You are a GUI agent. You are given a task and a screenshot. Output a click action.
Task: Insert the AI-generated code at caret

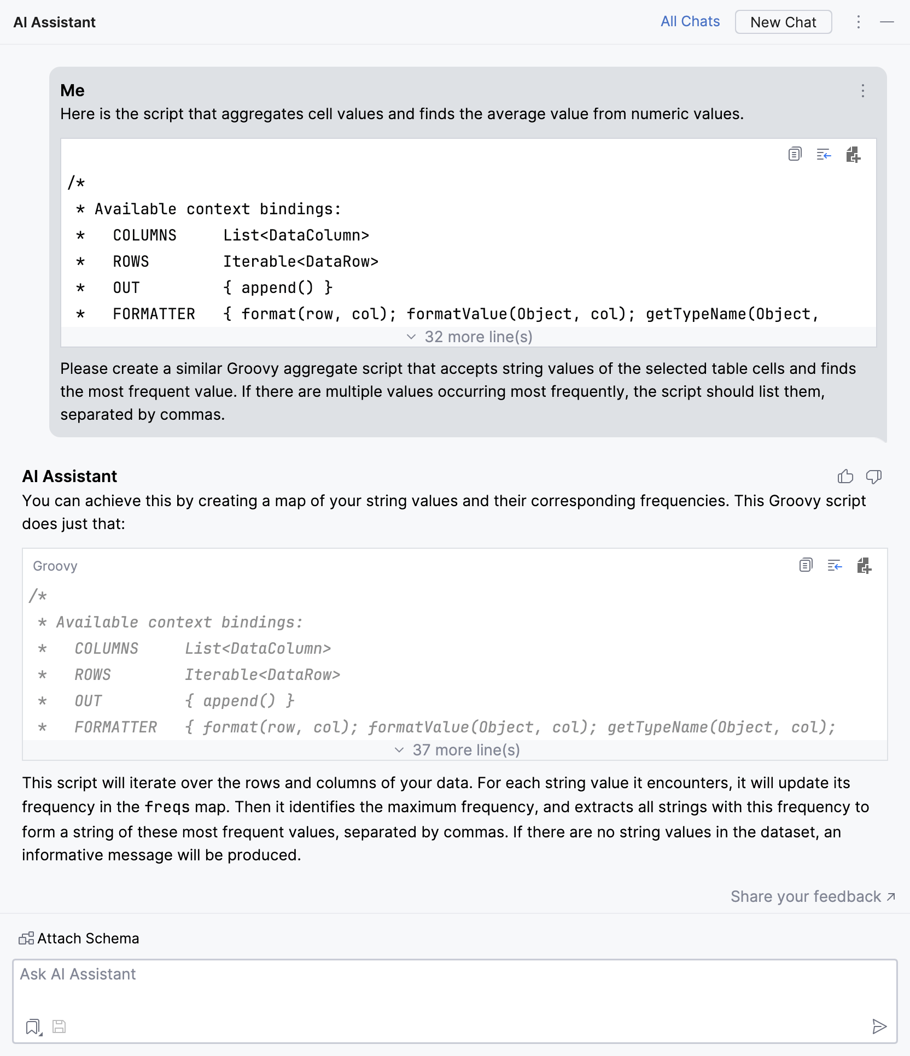click(x=835, y=566)
